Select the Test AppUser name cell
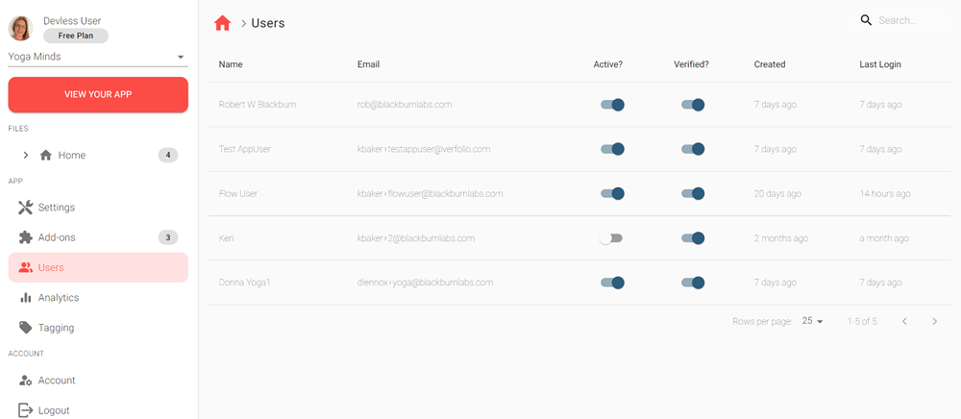 coord(244,149)
